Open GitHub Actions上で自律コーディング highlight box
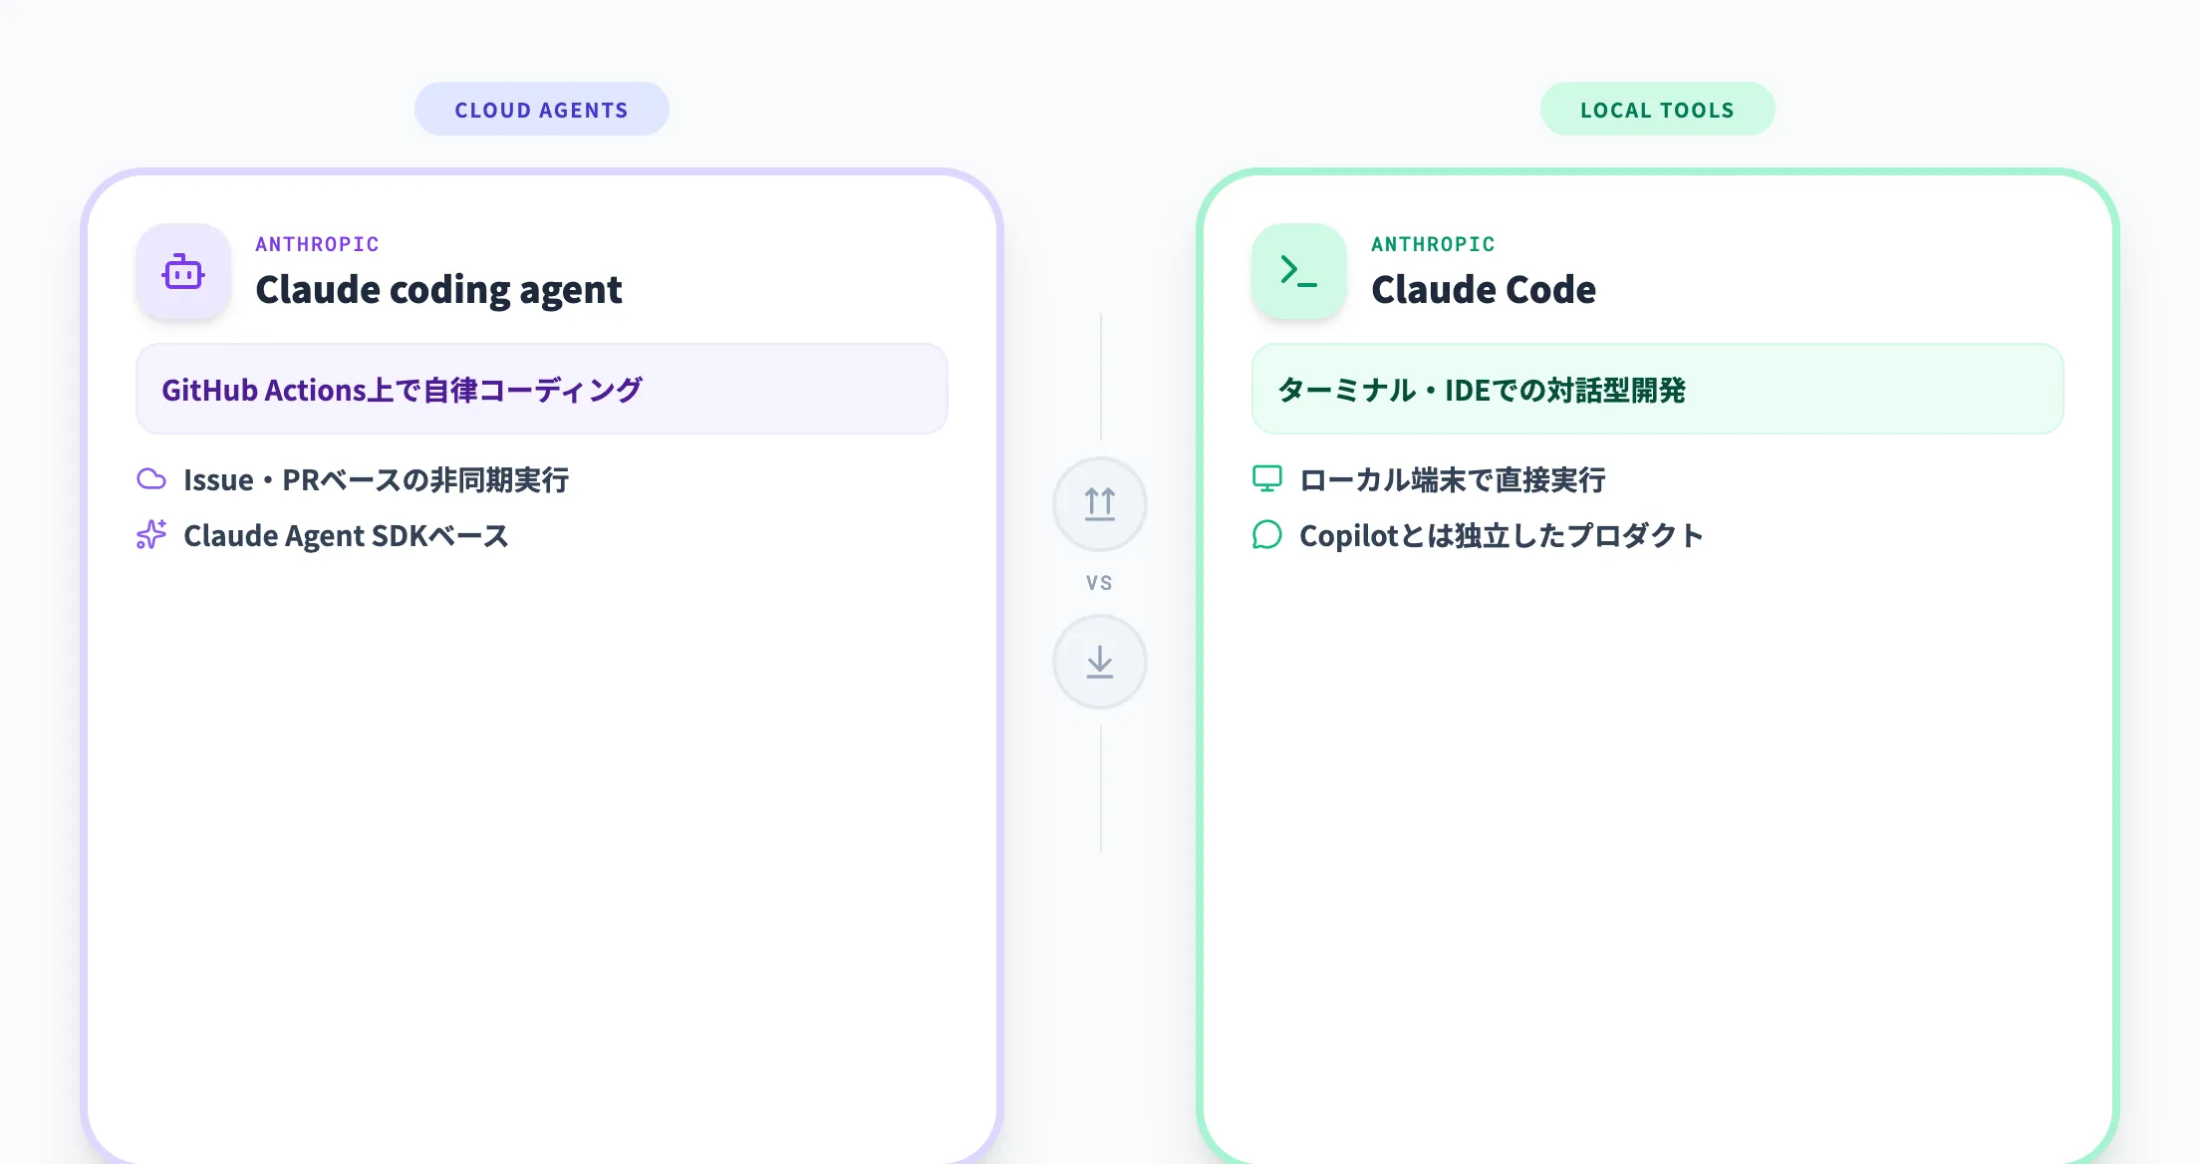The width and height of the screenshot is (2200, 1164). point(541,389)
